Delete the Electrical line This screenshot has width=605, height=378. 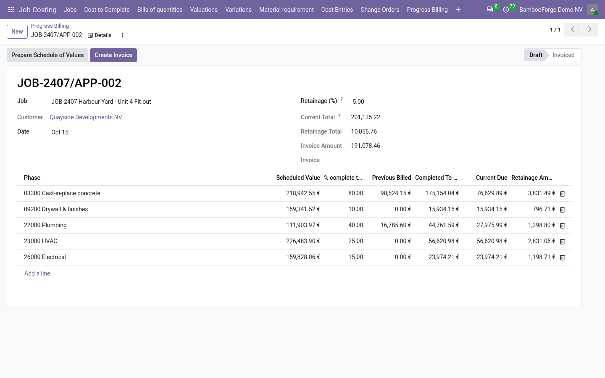point(562,257)
